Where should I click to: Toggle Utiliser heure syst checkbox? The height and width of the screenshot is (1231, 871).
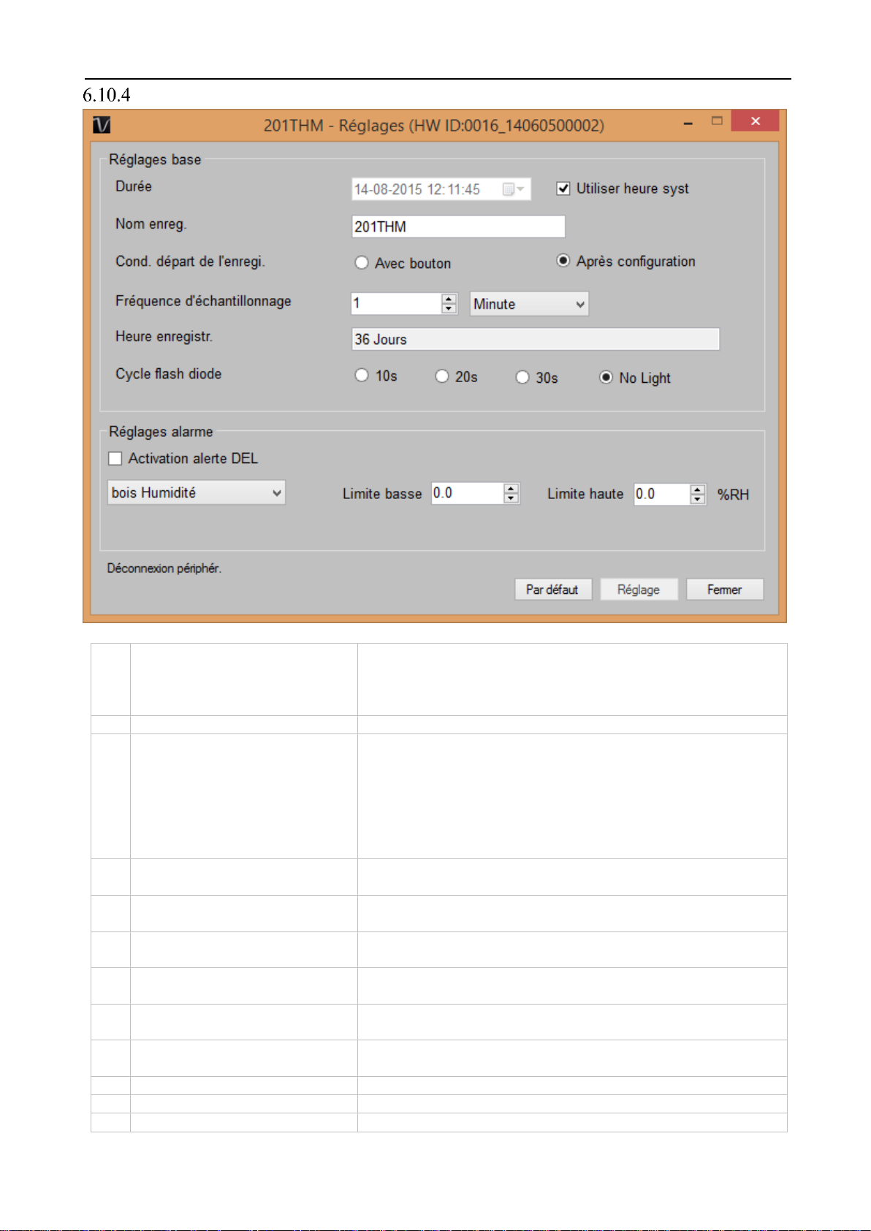click(563, 188)
